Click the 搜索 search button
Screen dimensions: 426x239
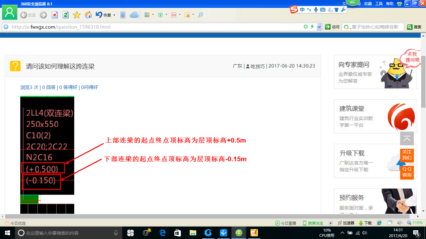[x=414, y=27]
